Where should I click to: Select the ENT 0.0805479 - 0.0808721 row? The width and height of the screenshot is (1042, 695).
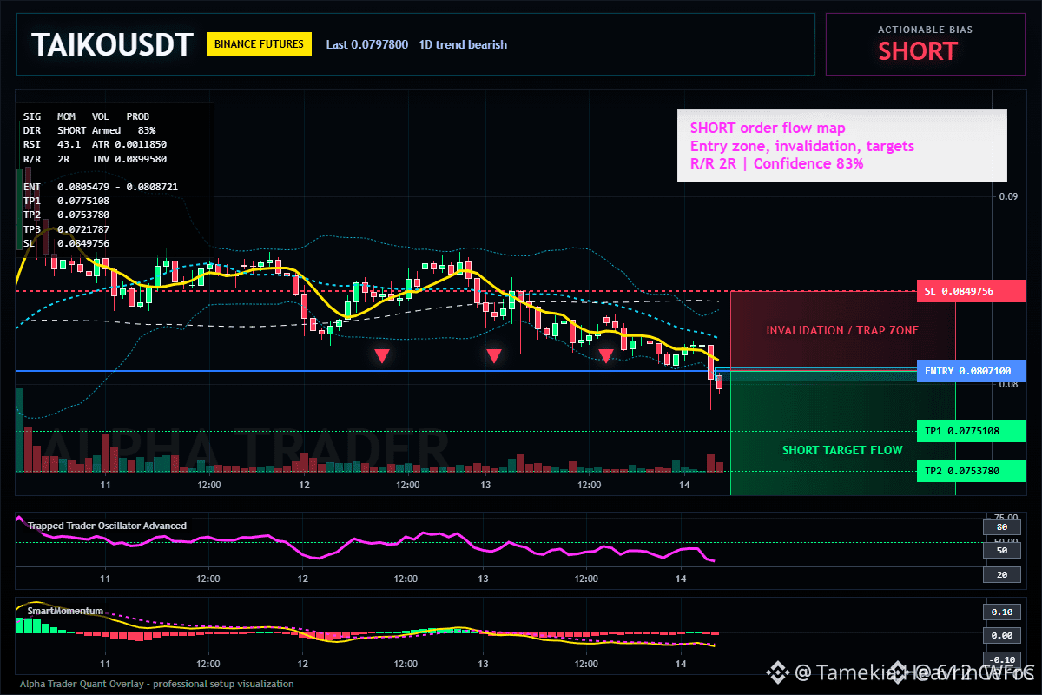pyautogui.click(x=101, y=187)
